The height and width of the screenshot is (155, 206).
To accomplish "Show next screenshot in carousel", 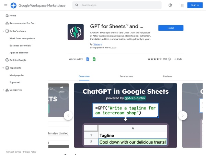I will [183, 116].
